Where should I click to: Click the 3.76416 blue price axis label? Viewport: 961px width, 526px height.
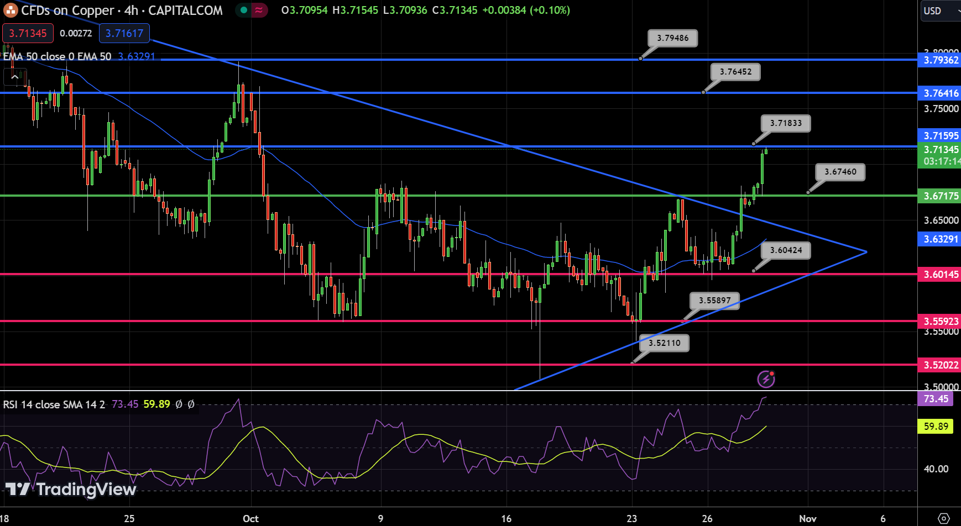[940, 93]
